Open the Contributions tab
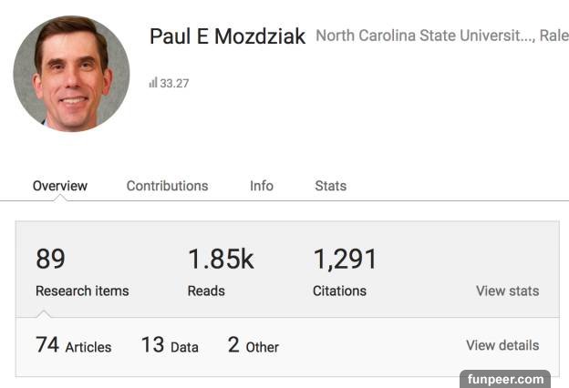Viewport: 569px width, 388px height. click(167, 186)
